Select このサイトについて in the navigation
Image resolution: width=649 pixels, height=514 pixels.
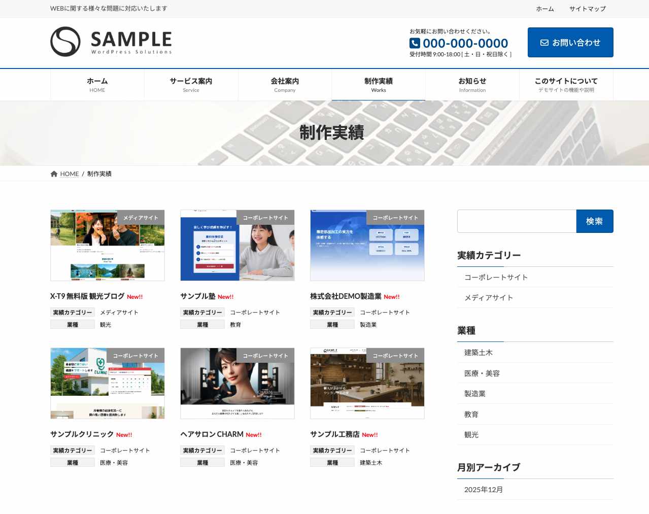(x=566, y=85)
